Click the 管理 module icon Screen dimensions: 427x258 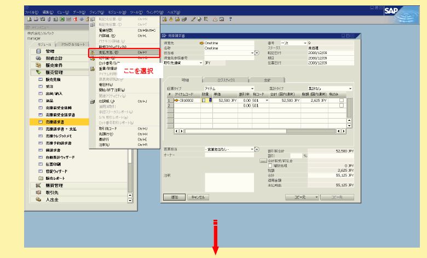pos(39,51)
